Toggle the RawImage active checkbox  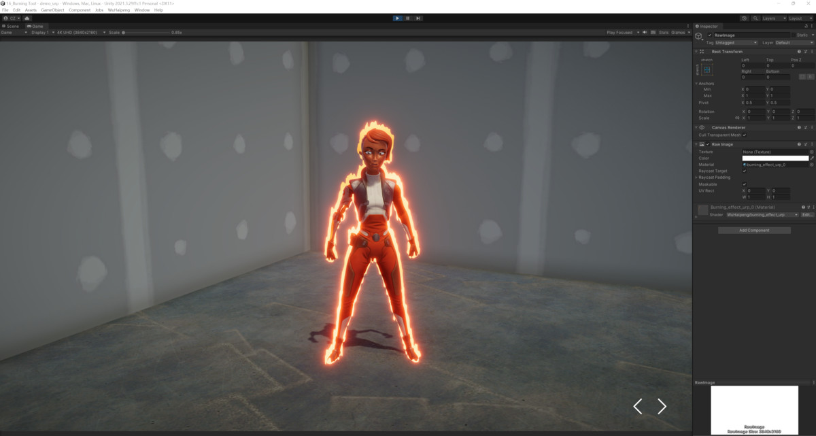[710, 35]
